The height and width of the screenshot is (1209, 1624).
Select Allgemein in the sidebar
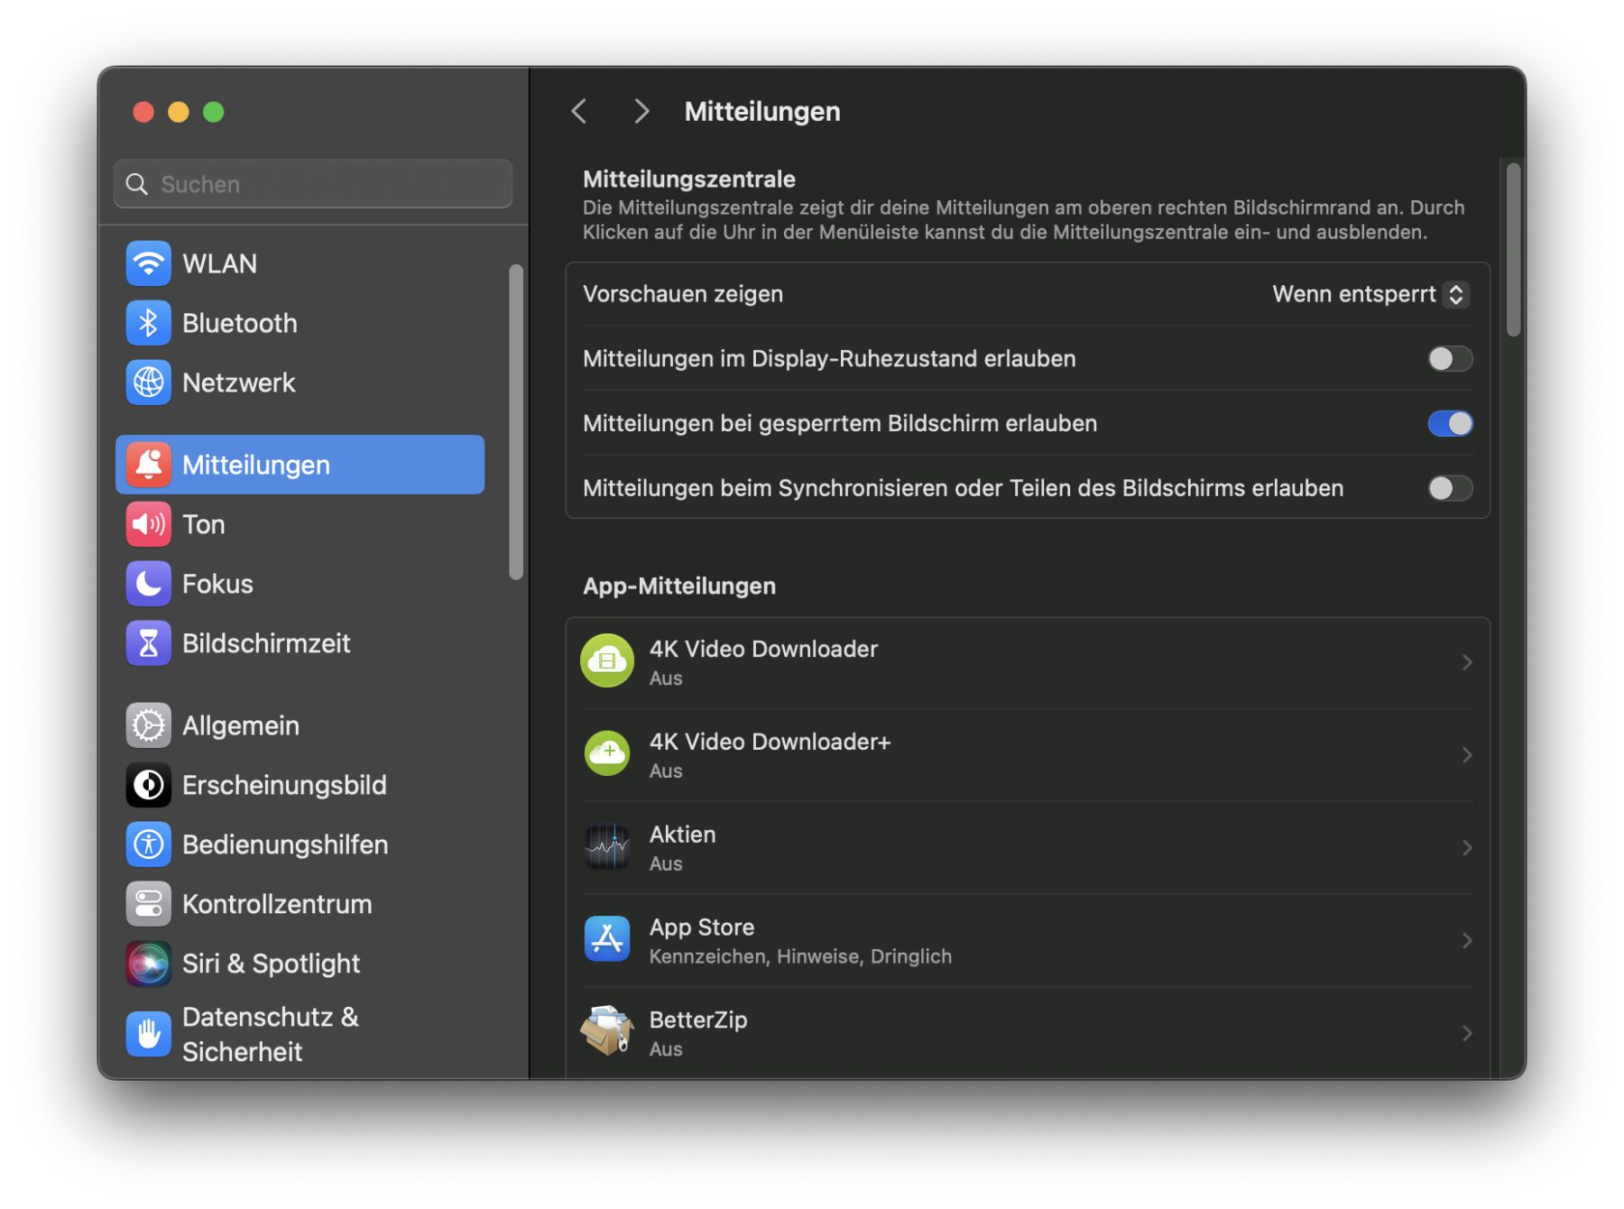(240, 725)
